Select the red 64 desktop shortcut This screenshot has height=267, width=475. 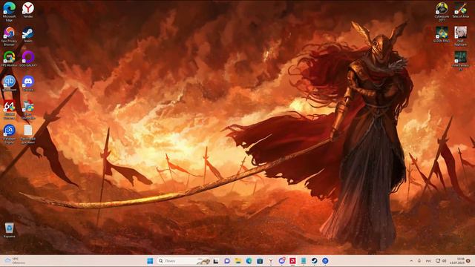click(9, 110)
